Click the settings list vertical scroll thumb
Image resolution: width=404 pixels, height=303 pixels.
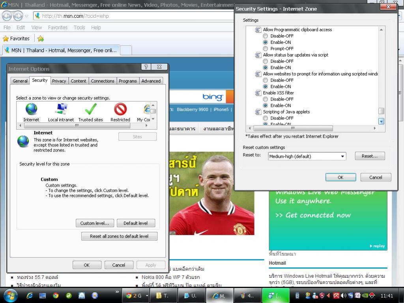coord(381,111)
